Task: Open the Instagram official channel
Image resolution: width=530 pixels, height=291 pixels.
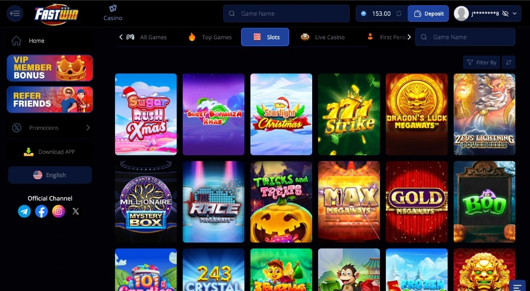Action: (x=58, y=211)
